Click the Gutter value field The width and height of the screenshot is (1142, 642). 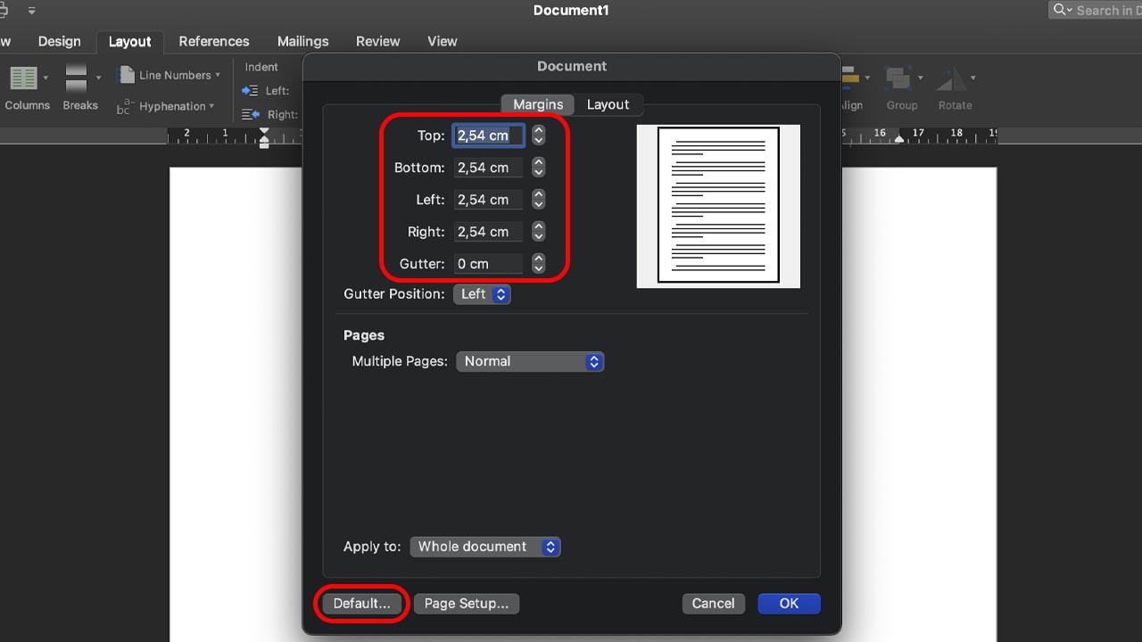pos(489,264)
